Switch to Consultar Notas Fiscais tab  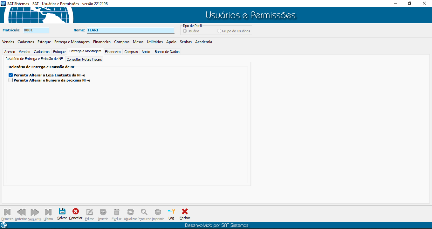point(84,59)
